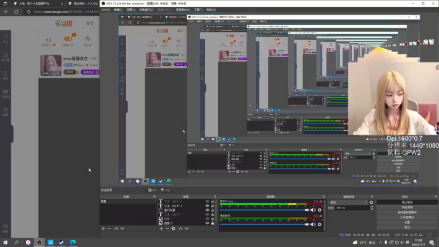Image resolution: width=439 pixels, height=247 pixels.
Task: Switch to 我的资料 个人中心 browser tab
Action: point(83,4)
